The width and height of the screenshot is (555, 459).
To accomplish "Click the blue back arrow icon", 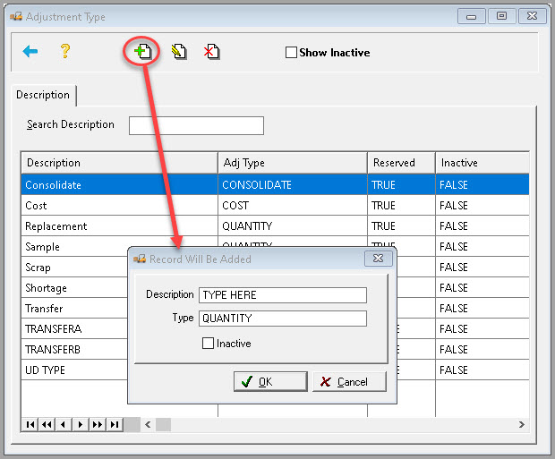I will [x=30, y=51].
